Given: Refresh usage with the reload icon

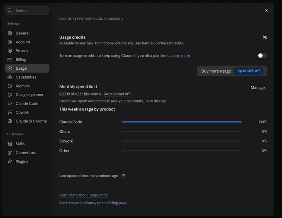Looking at the screenshot, I should (x=123, y=176).
